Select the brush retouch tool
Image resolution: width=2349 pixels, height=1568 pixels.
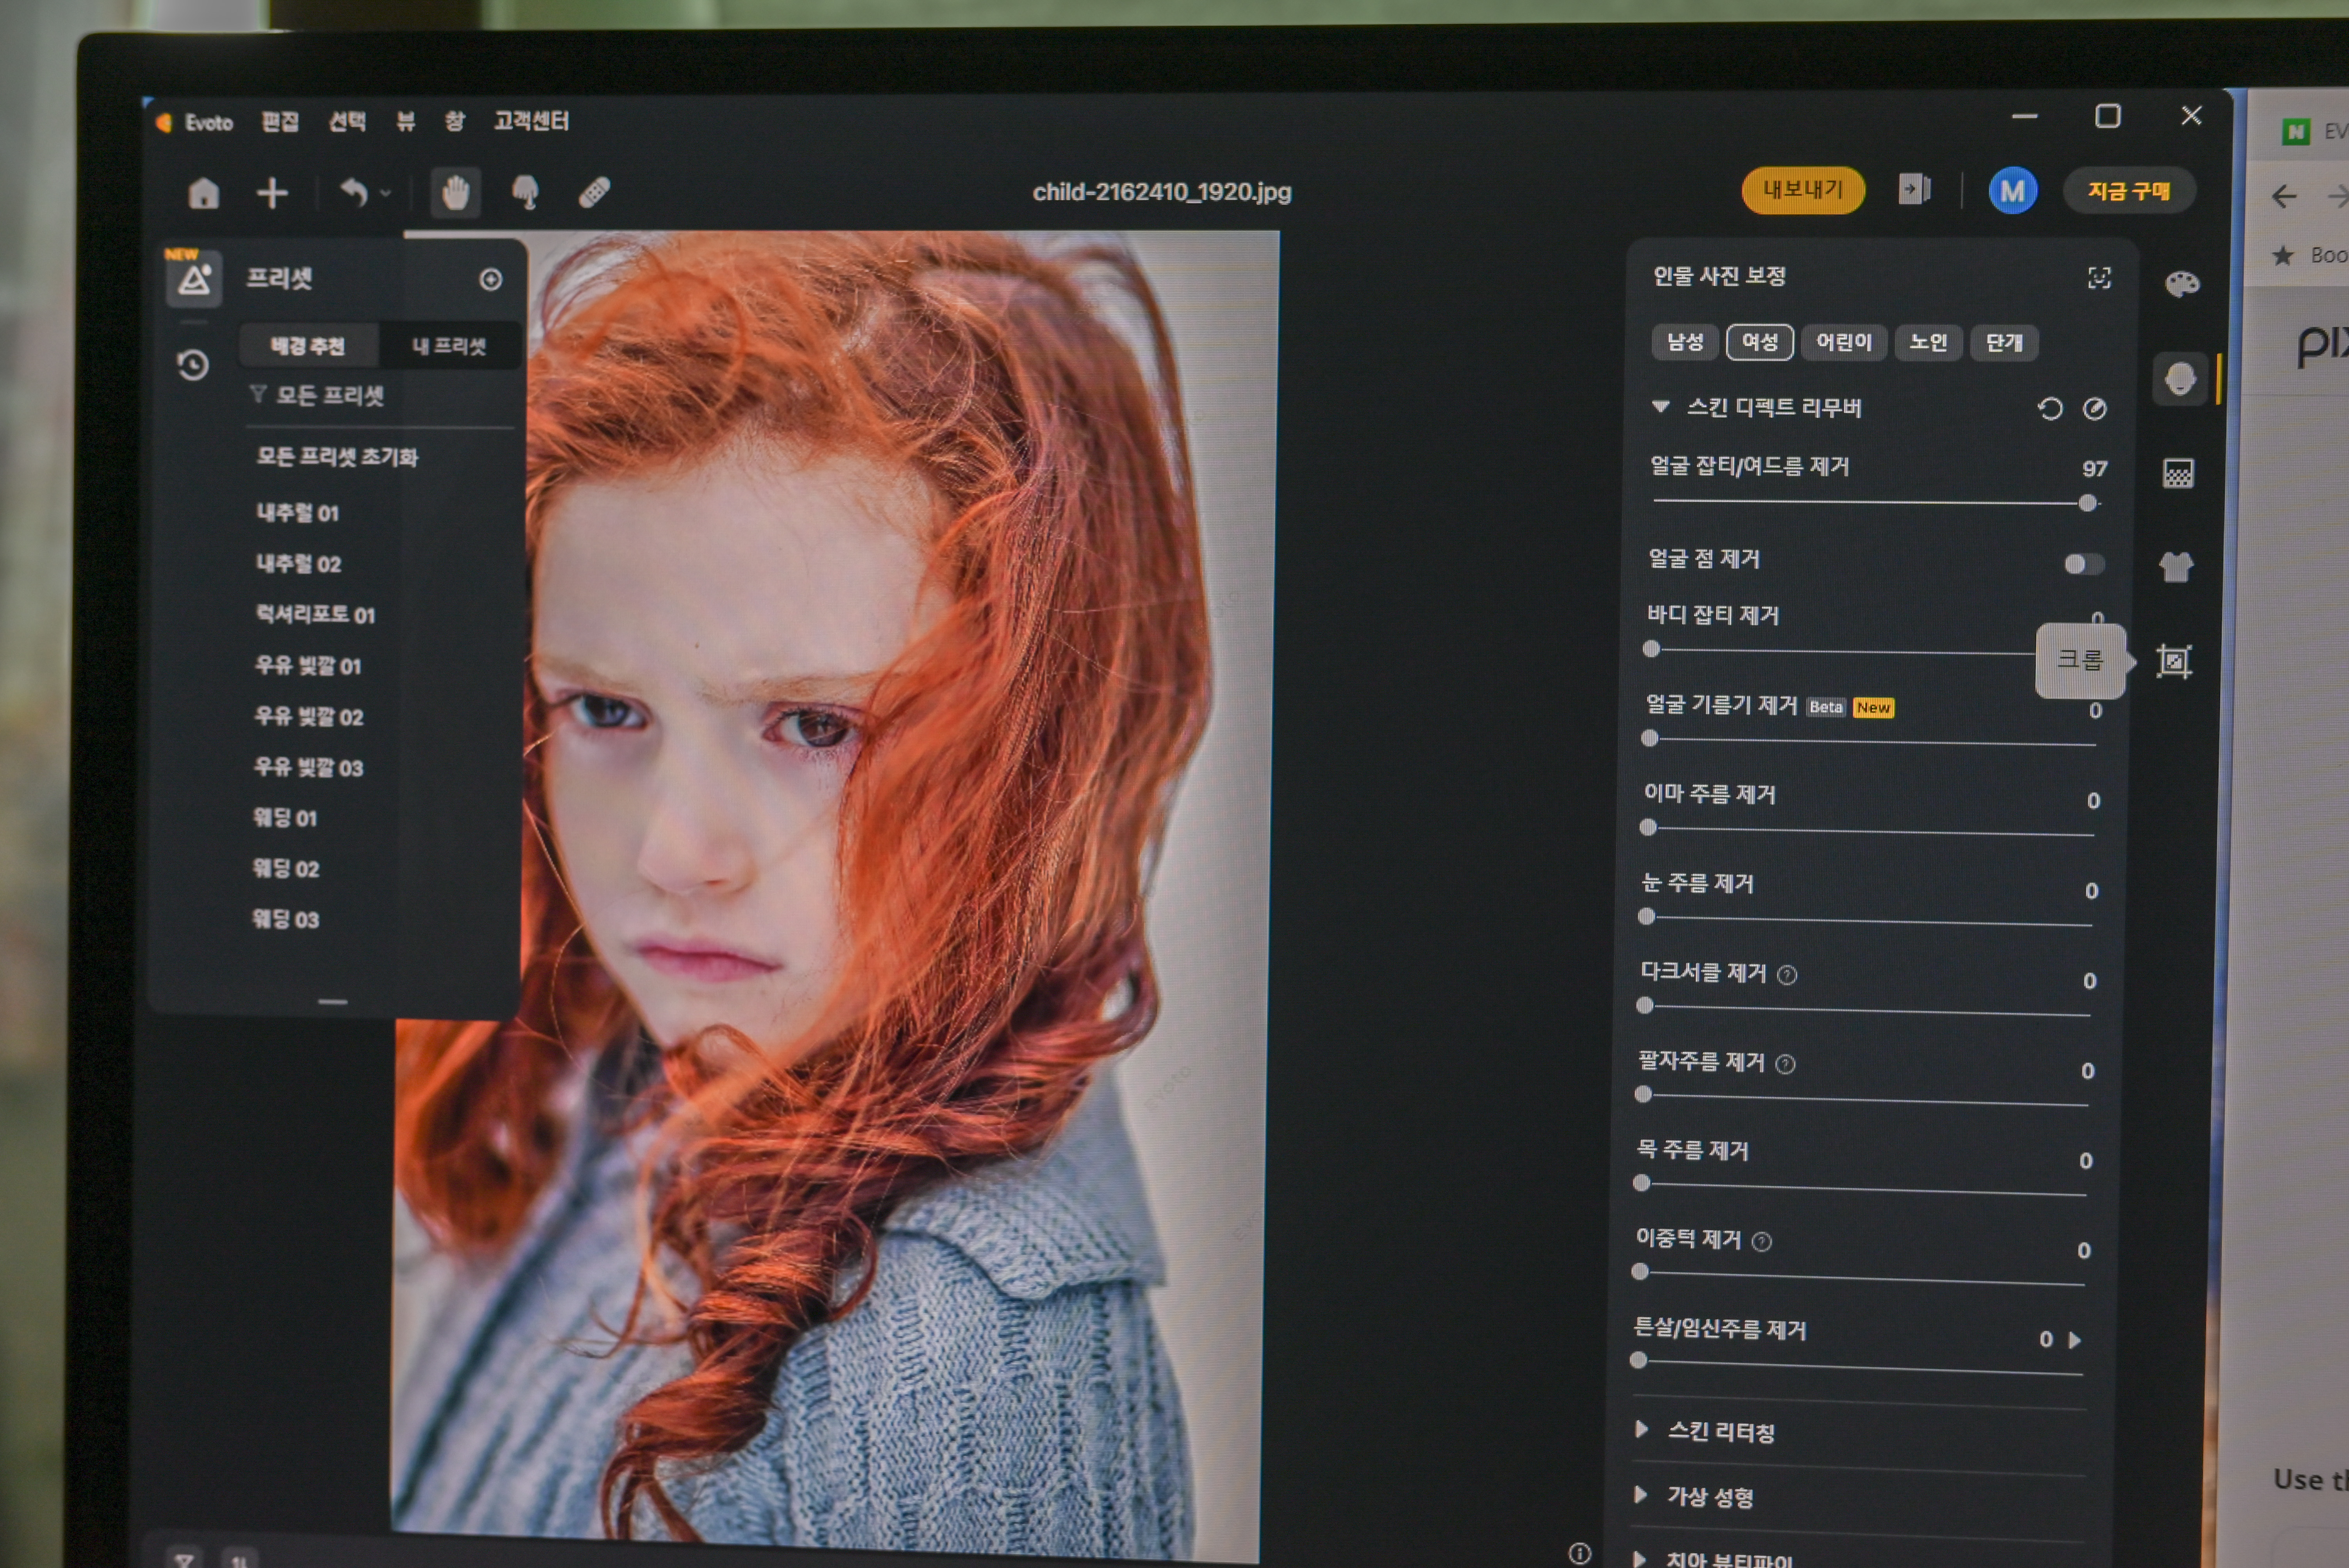(x=525, y=192)
